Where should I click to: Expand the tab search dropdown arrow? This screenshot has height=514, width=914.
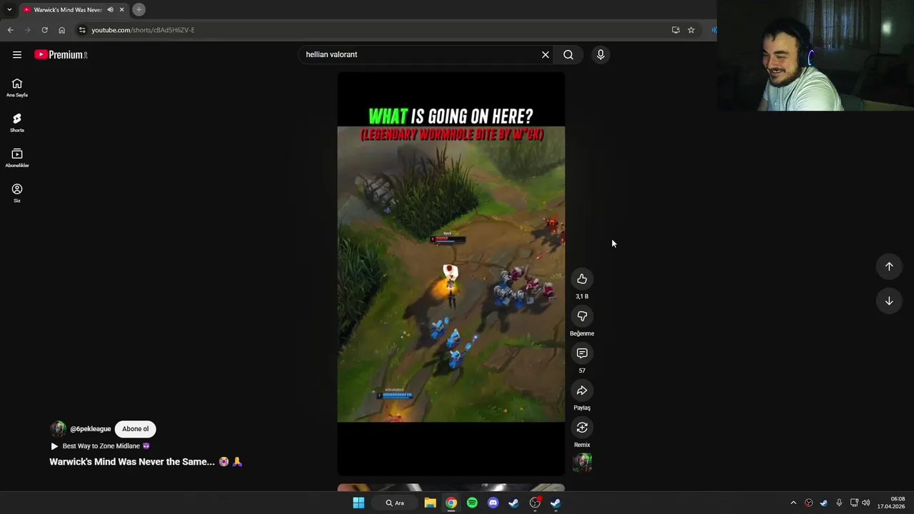pyautogui.click(x=9, y=10)
